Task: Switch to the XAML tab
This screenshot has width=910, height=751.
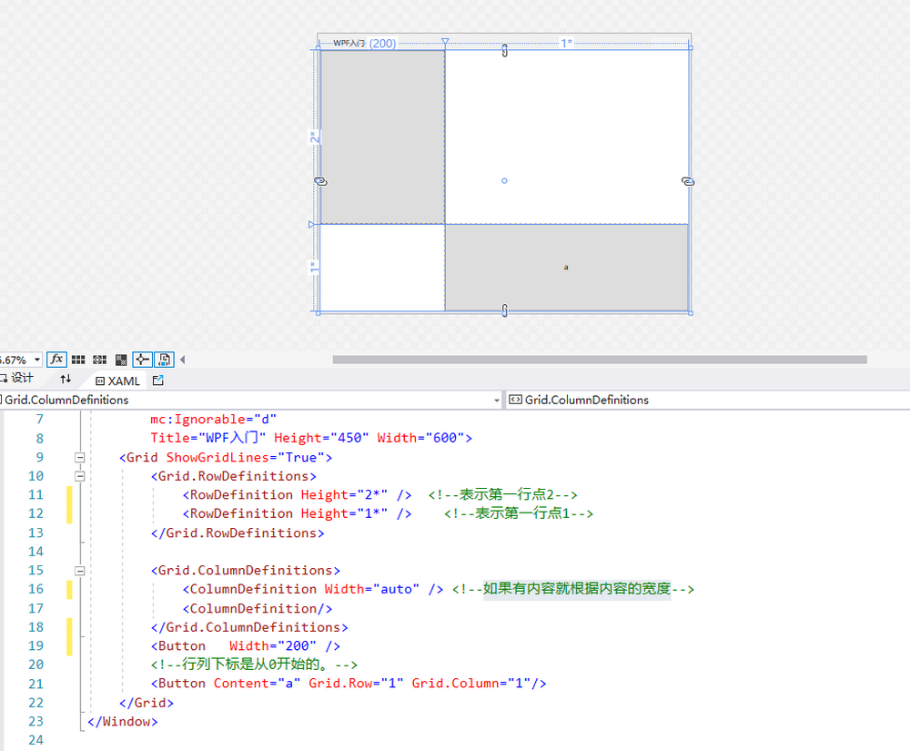Action: [x=117, y=381]
